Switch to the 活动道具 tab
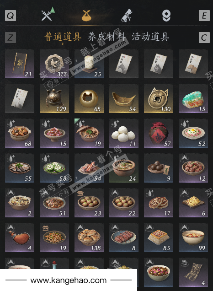The width and height of the screenshot is (213, 291). [150, 37]
